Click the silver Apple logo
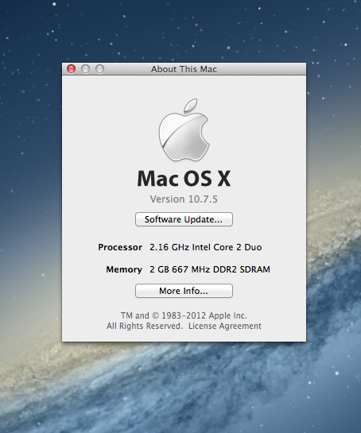 (x=184, y=130)
